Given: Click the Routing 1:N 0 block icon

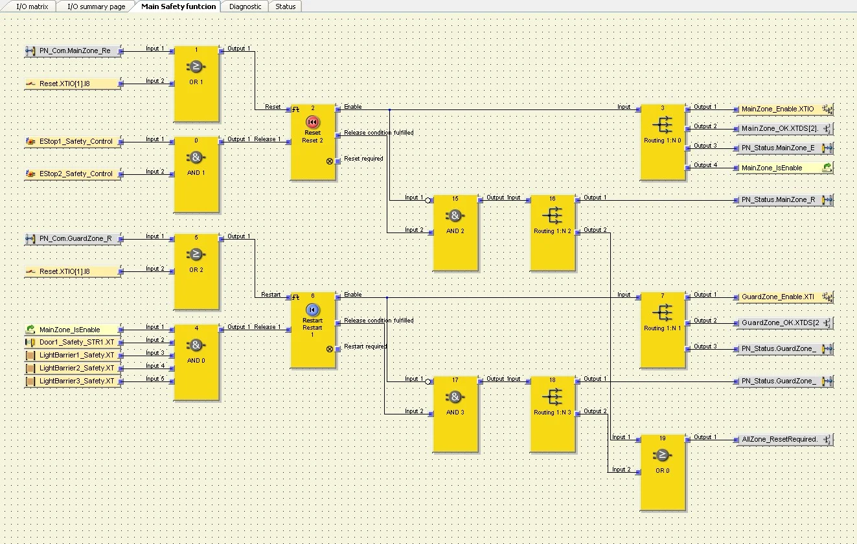Looking at the screenshot, I should point(662,125).
